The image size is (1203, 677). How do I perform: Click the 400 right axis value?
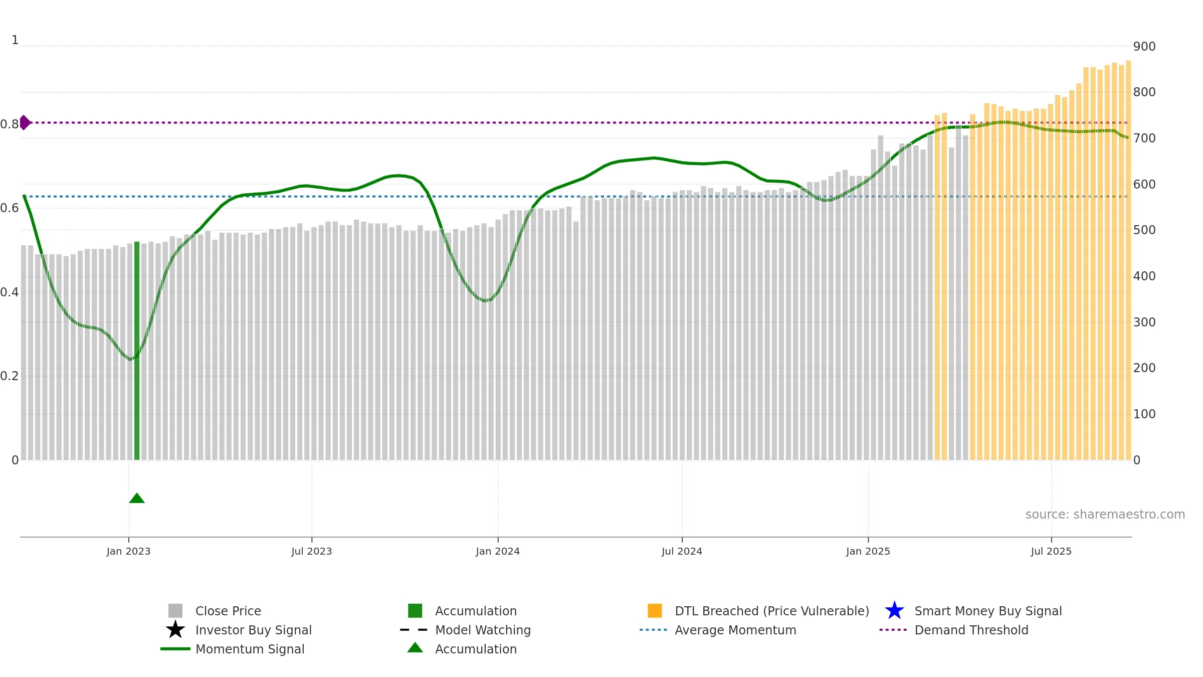[1144, 276]
